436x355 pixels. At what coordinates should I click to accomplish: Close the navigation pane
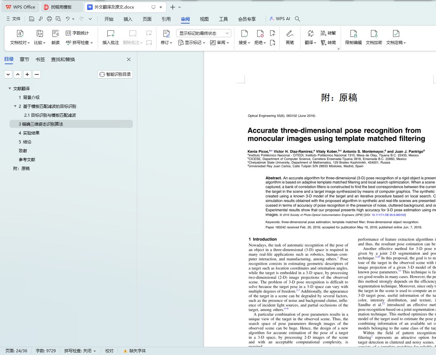pos(129,59)
